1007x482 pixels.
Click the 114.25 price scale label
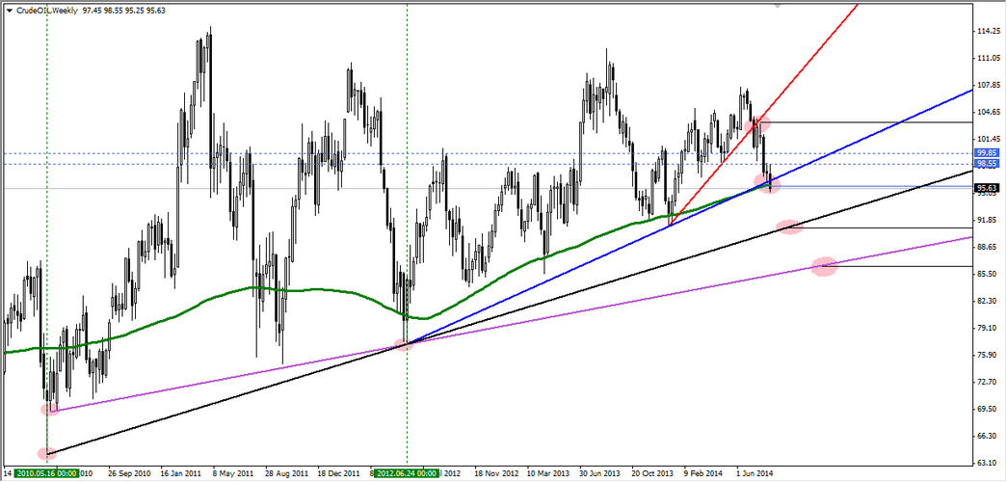[986, 32]
